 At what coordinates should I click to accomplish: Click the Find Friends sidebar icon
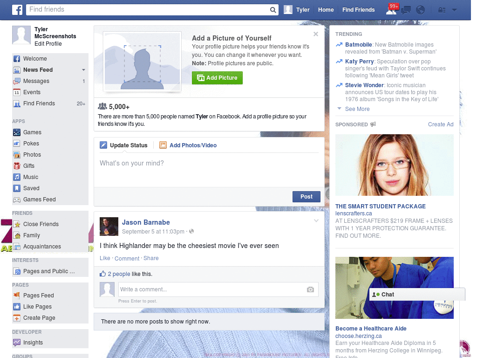[x=17, y=104]
